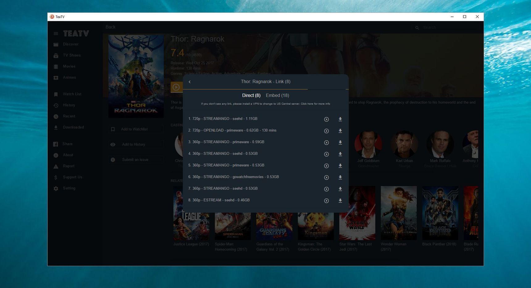Select Karl Urban cast photo
Image resolution: width=531 pixels, height=288 pixels.
404,144
